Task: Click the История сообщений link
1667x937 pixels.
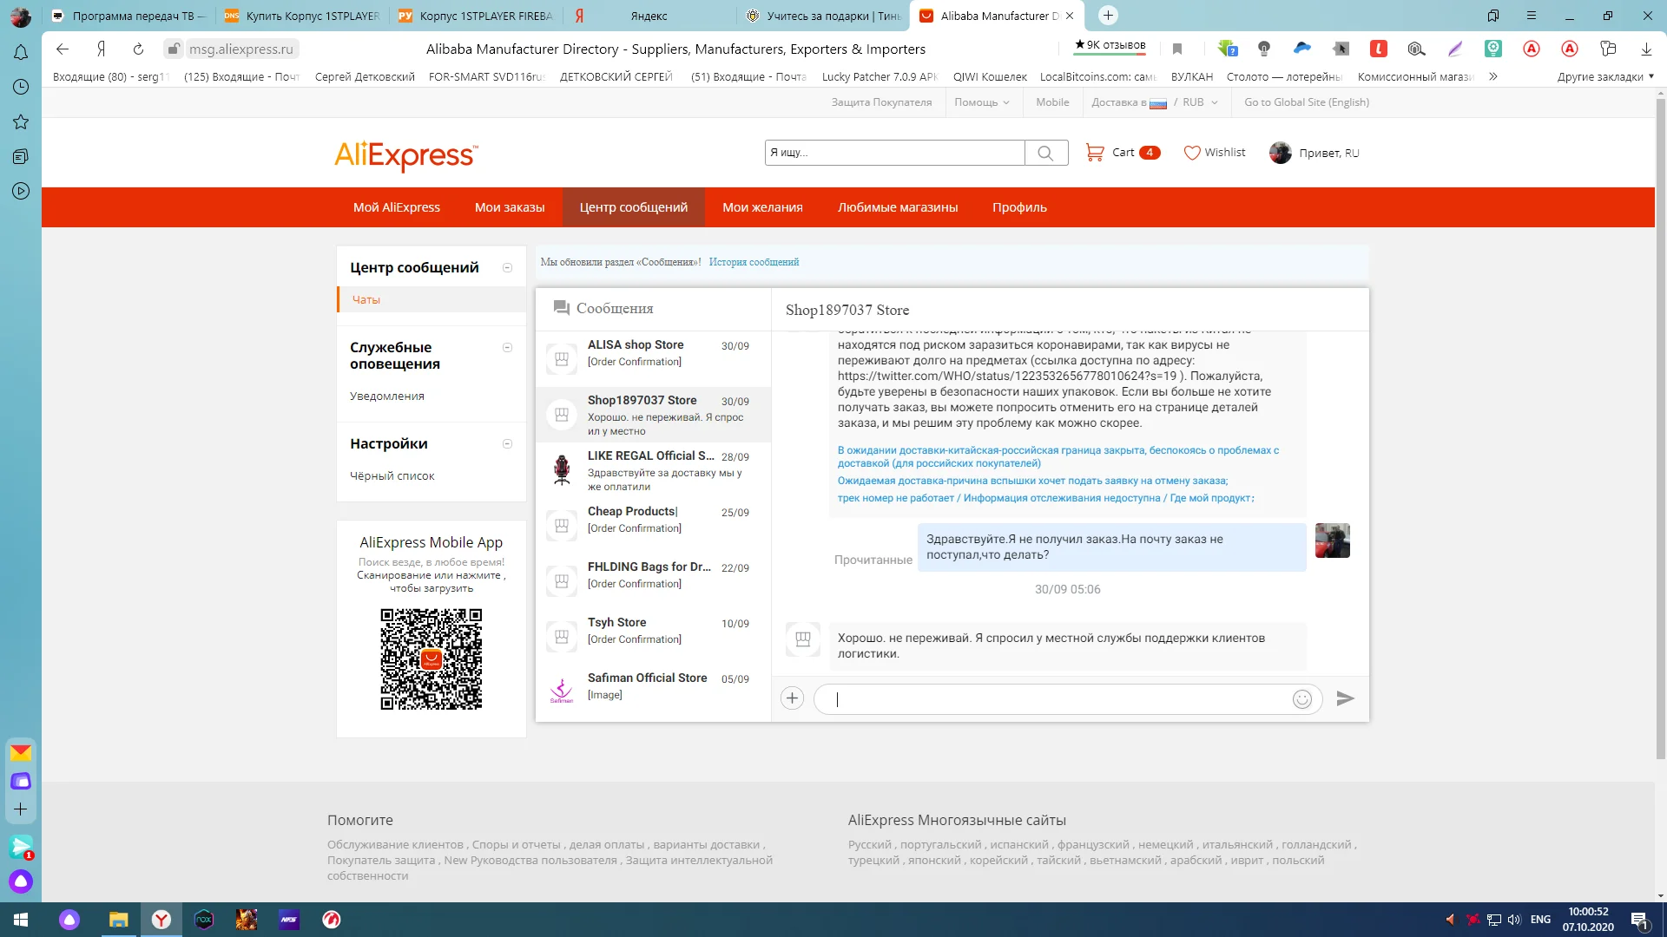Action: click(x=754, y=262)
